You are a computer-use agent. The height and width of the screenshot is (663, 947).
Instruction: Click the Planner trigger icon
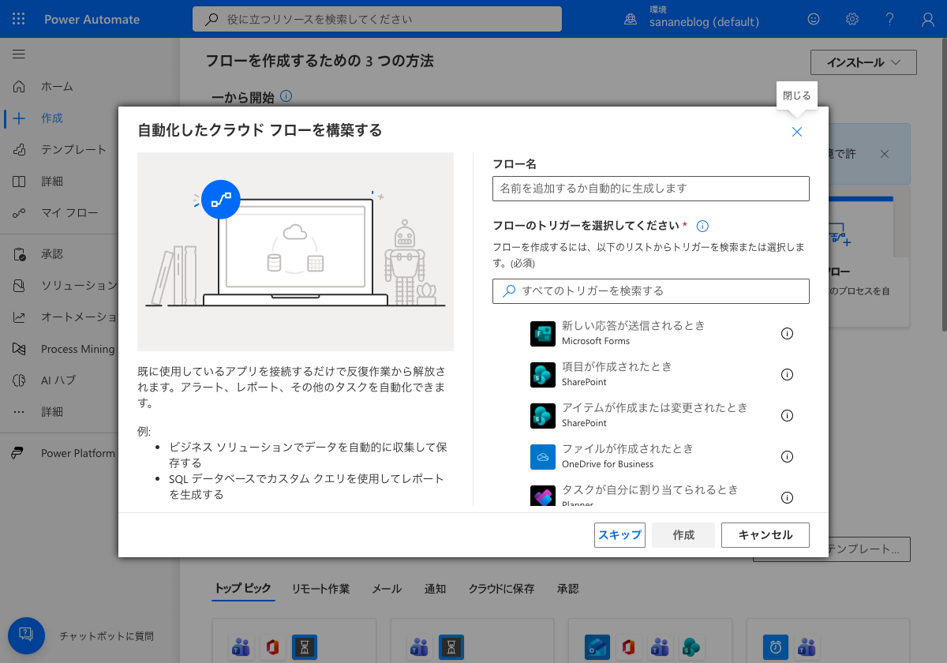tap(543, 496)
